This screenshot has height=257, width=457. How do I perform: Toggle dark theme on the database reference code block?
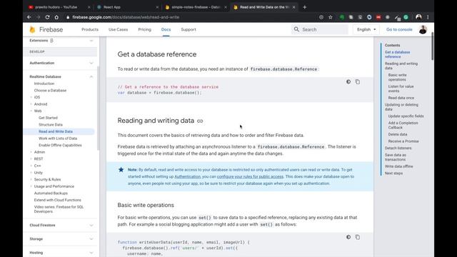click(348, 82)
